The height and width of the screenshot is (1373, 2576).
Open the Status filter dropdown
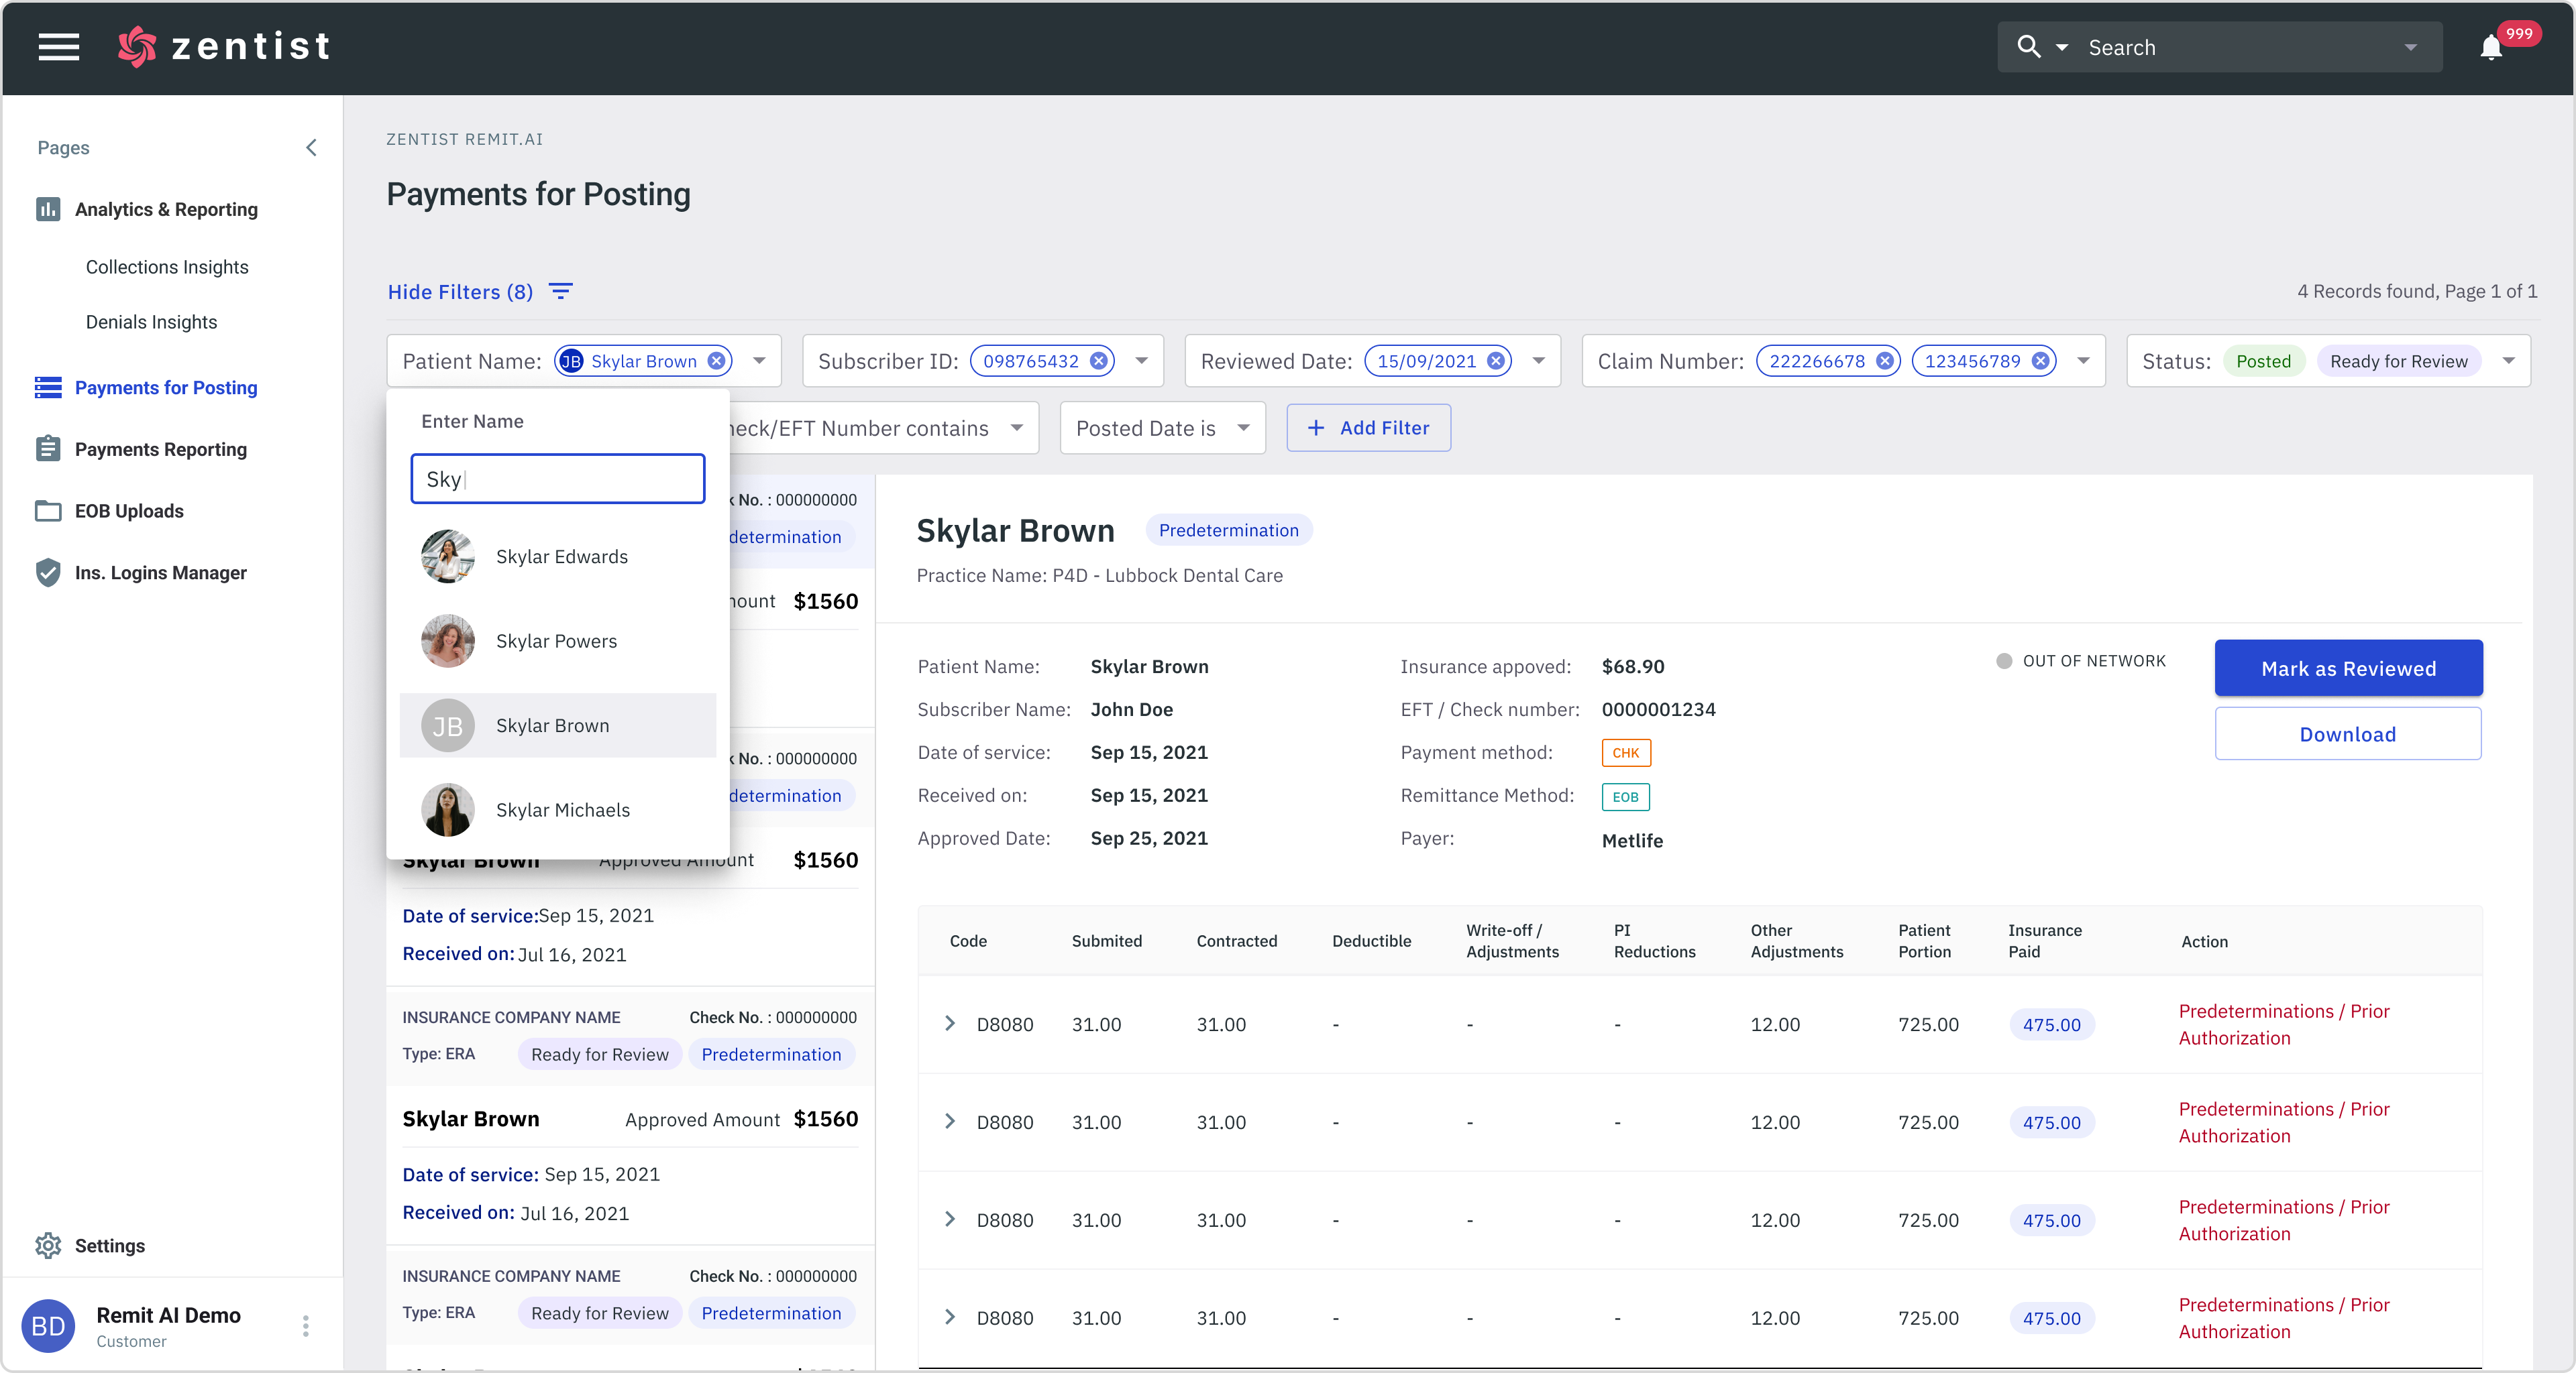(x=2508, y=361)
